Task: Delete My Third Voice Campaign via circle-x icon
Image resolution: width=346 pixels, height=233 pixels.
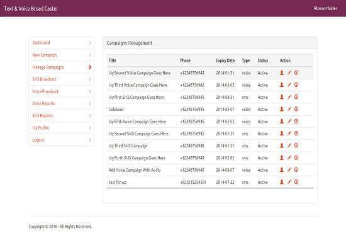Action: click(296, 85)
